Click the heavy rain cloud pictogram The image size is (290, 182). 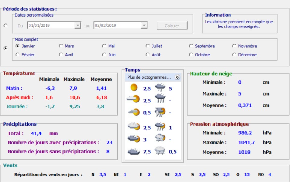(160, 99)
